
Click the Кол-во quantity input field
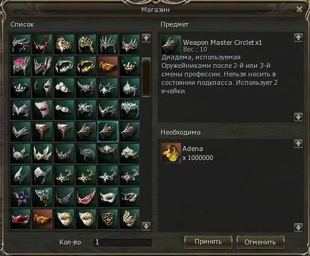(x=123, y=242)
